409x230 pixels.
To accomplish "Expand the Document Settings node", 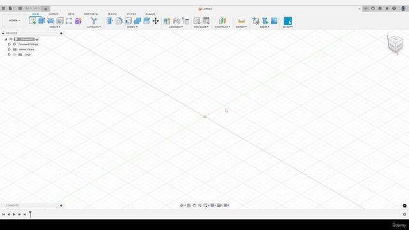I will pyautogui.click(x=10, y=44).
